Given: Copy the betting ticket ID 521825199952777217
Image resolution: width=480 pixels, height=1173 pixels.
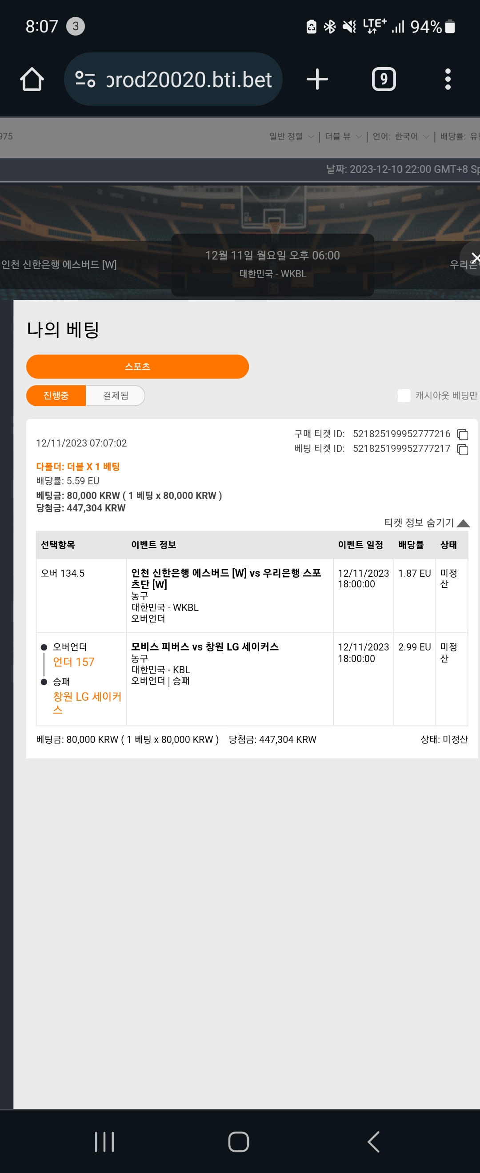Looking at the screenshot, I should [x=462, y=450].
